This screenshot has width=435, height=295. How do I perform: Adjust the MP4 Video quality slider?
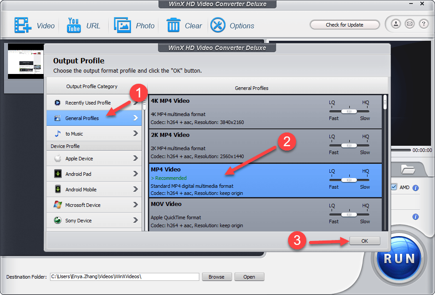[349, 180]
